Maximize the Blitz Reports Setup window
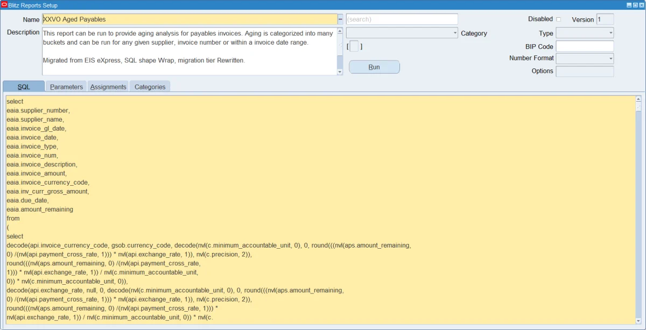646x330 pixels. [x=635, y=5]
